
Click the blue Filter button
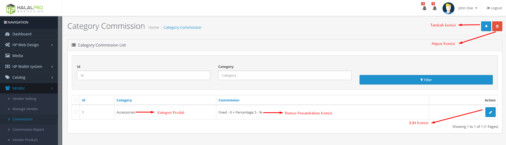(x=426, y=80)
